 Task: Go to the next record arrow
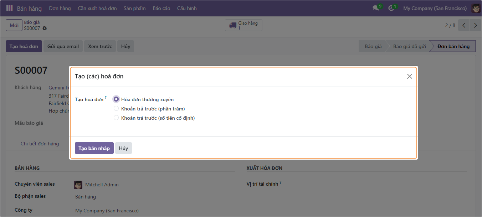coord(475,25)
